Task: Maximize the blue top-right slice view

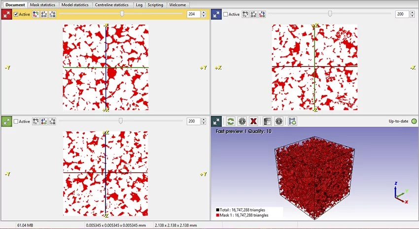Action: [x=216, y=14]
